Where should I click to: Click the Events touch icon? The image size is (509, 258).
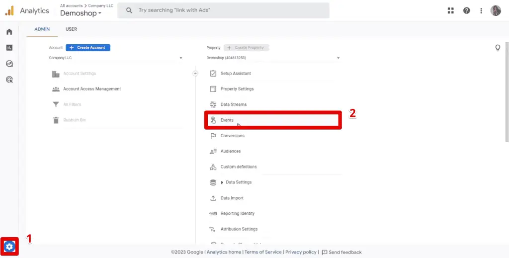click(x=213, y=120)
